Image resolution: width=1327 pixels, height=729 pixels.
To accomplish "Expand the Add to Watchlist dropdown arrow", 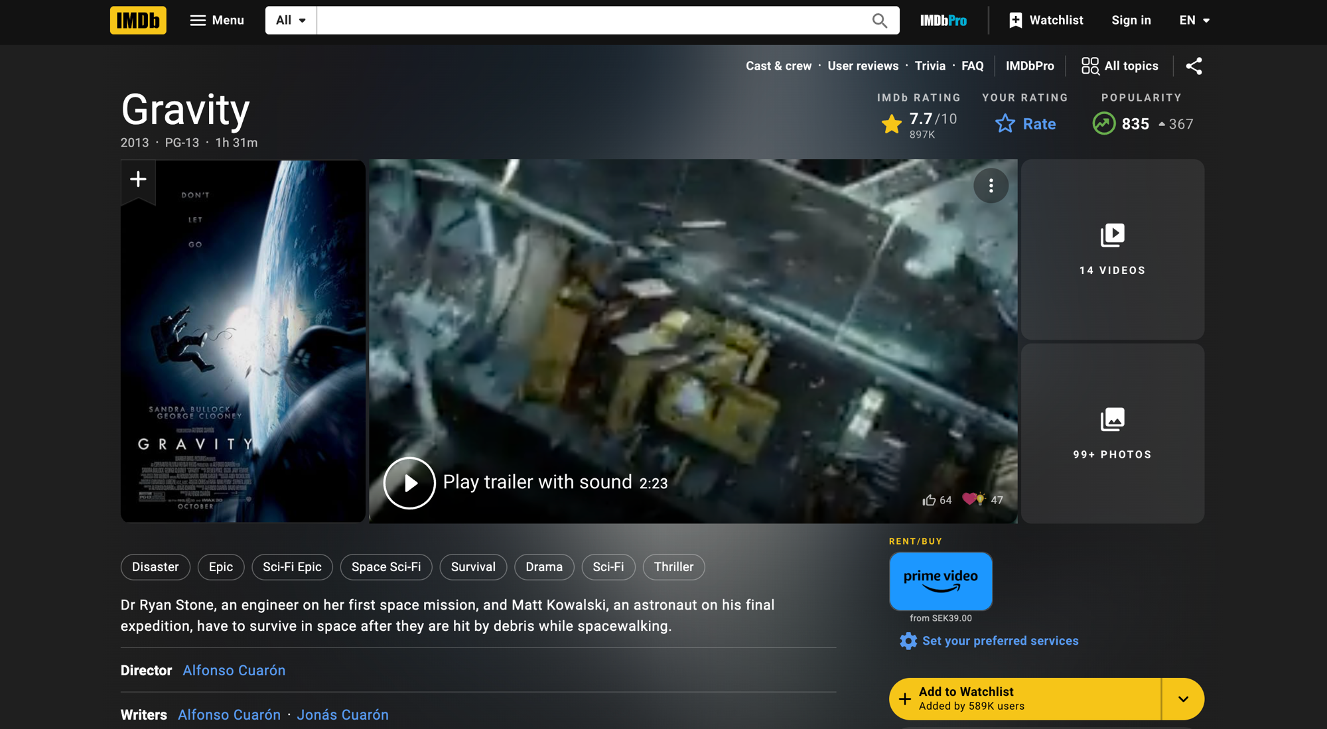I will pyautogui.click(x=1183, y=699).
